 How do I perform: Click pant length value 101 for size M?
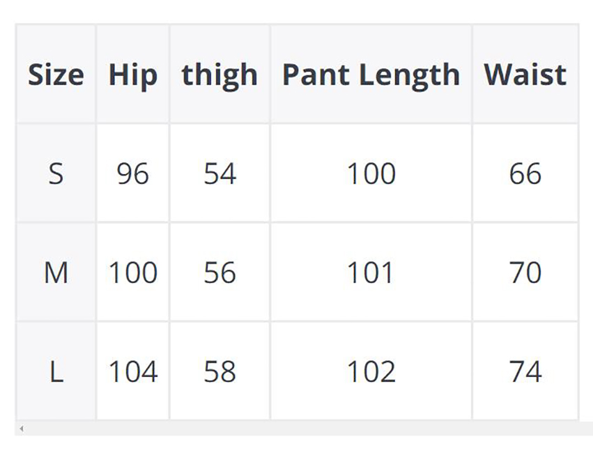pyautogui.click(x=371, y=272)
